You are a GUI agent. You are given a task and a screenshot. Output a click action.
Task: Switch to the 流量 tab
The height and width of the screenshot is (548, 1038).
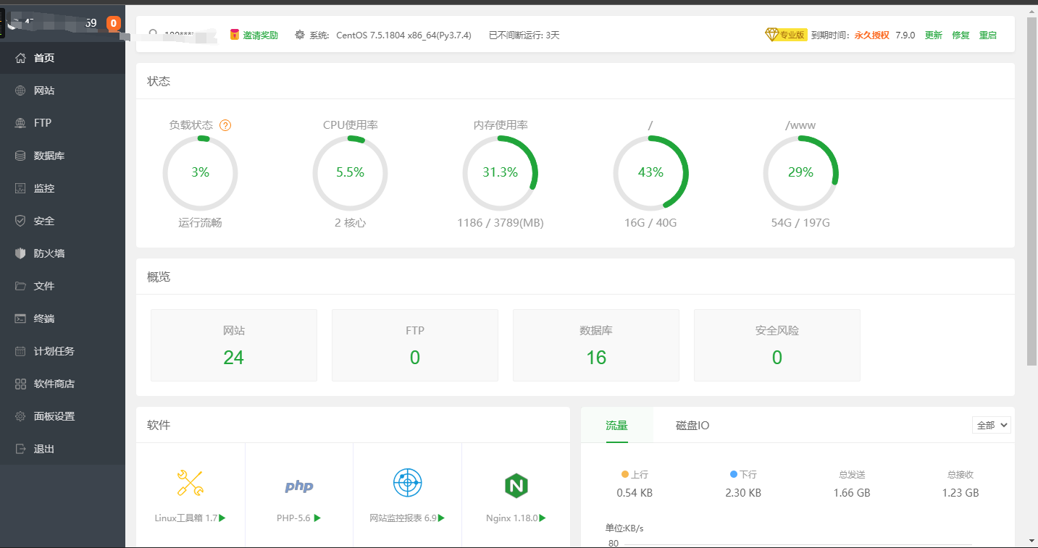pyautogui.click(x=617, y=425)
